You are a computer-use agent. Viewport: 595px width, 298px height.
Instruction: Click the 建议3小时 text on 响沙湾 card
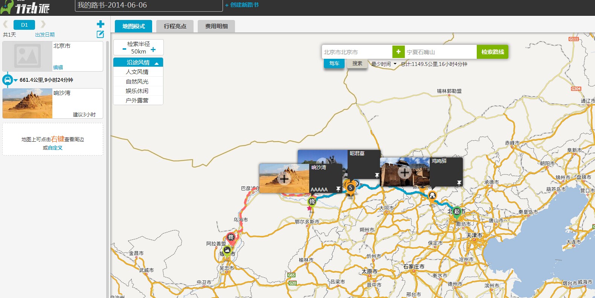pos(84,115)
